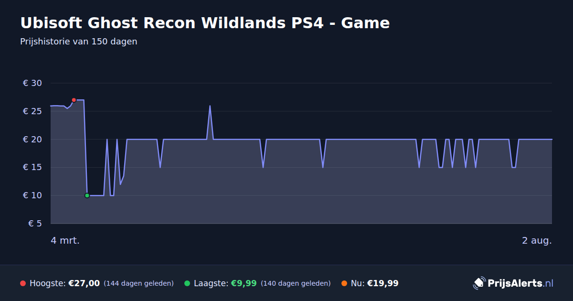Screen dimensions: 573x301
Task: Click the Prijshistorie van 150 dagen subtitle
Action: coord(79,42)
